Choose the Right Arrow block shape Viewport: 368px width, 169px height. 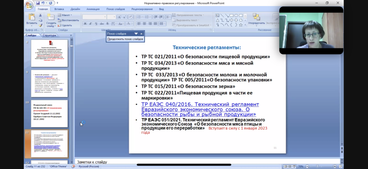click(231, 20)
